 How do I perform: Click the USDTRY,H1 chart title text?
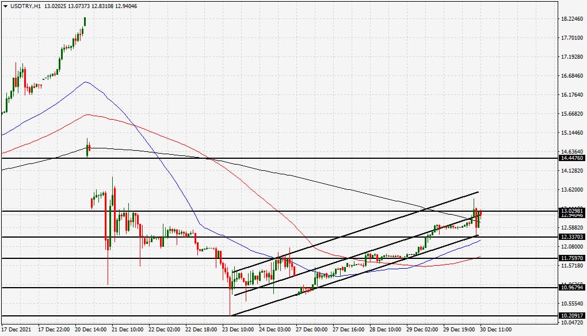point(25,6)
